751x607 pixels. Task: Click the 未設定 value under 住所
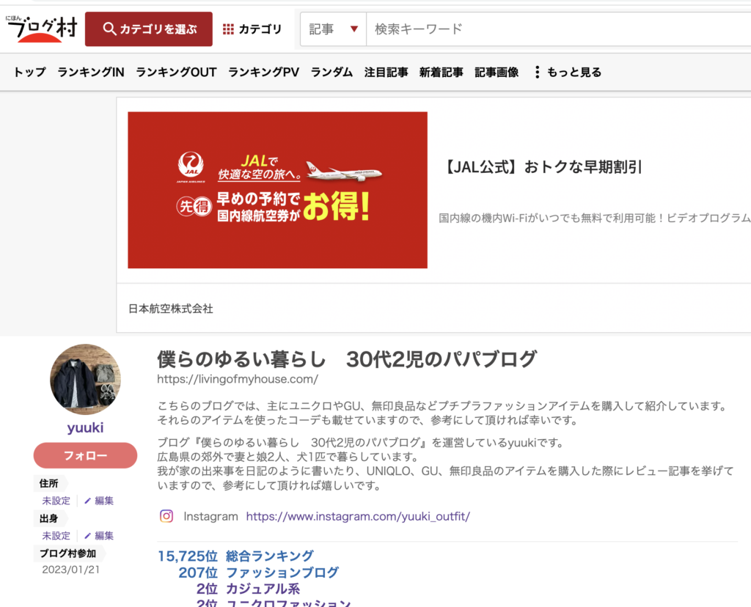[56, 501]
